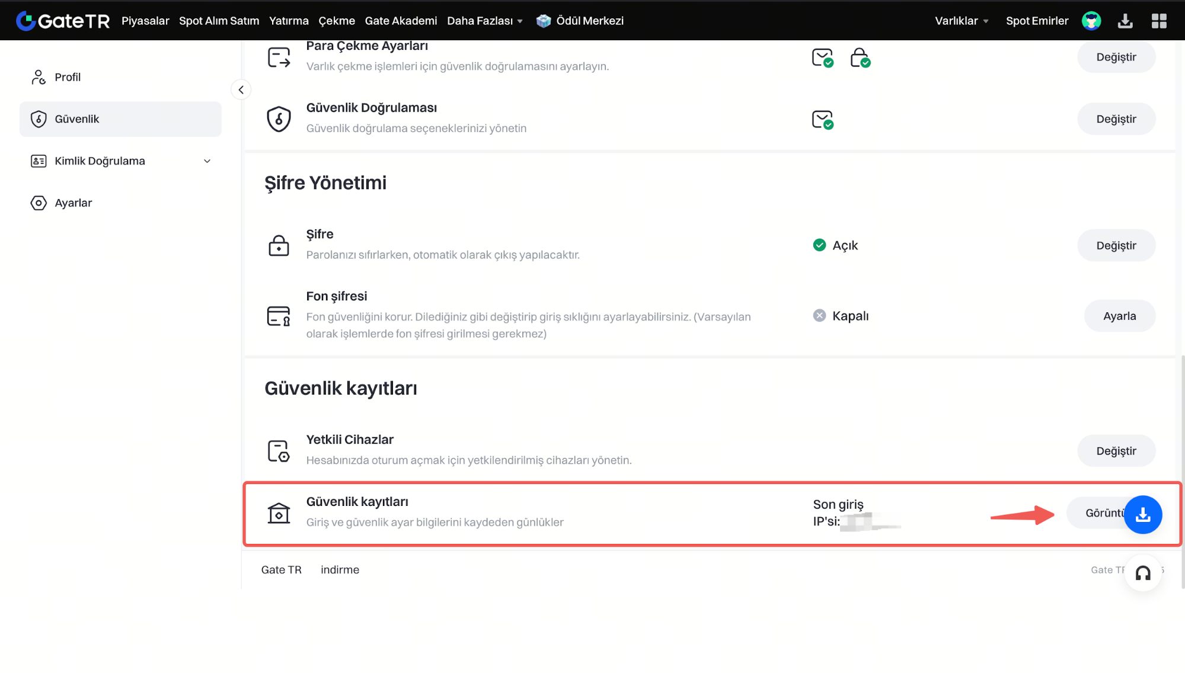The height and width of the screenshot is (673, 1185).
Task: Click the indirme footer link
Action: (x=340, y=569)
